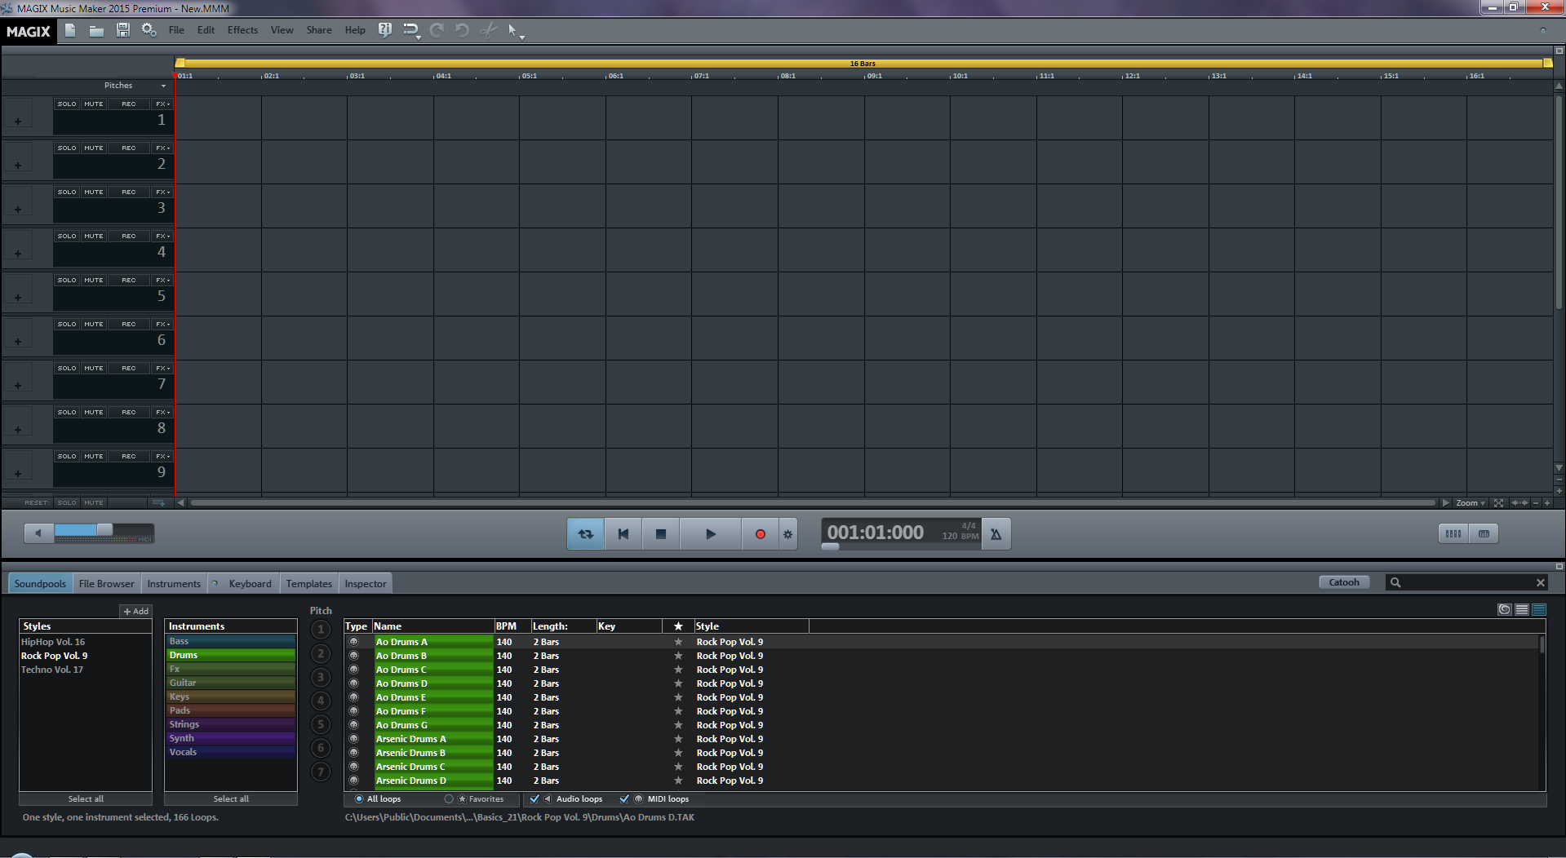Click the Catooh button
Image resolution: width=1566 pixels, height=858 pixels.
[x=1343, y=582]
